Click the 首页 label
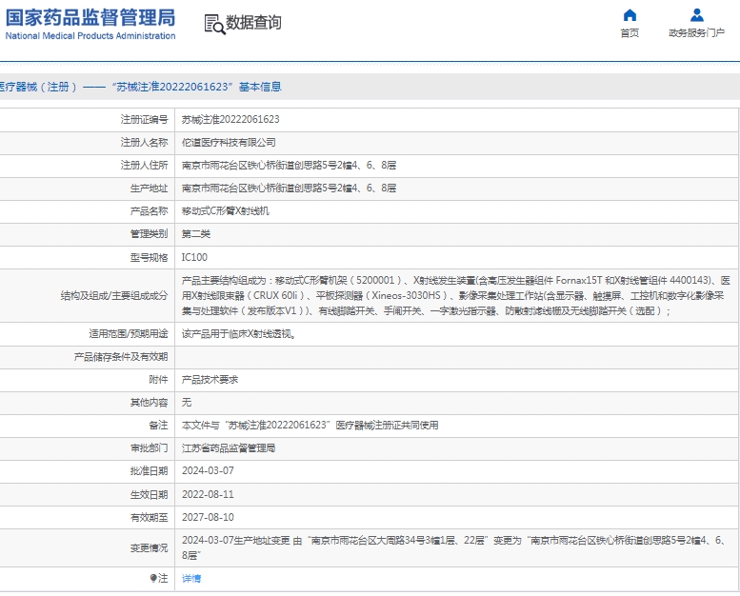The image size is (740, 596). (630, 32)
